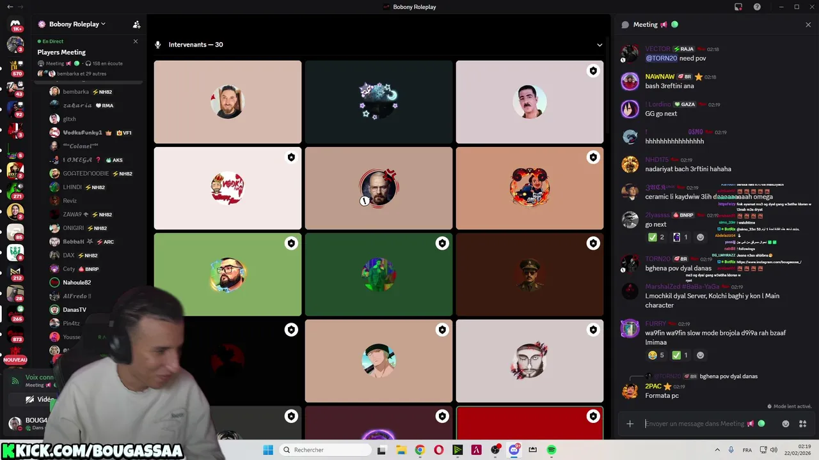This screenshot has width=819, height=460.
Task: Toggle the Vidéo button in voice panel
Action: pos(40,399)
